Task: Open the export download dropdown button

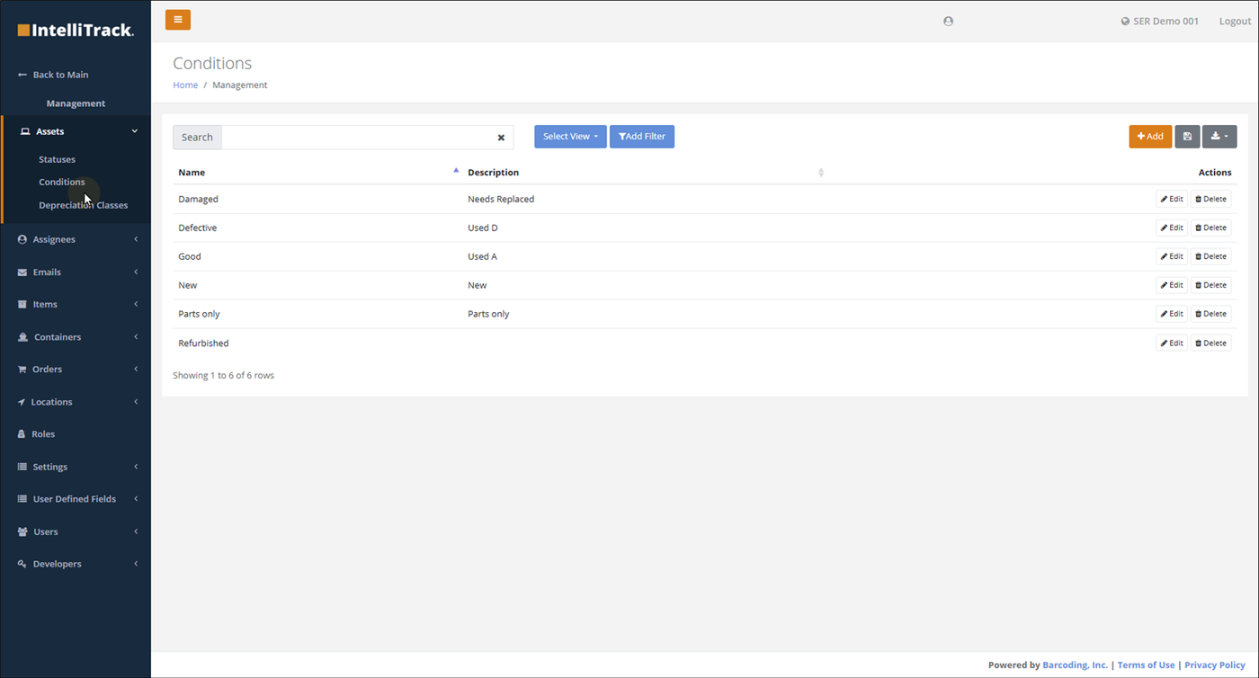Action: coord(1219,137)
